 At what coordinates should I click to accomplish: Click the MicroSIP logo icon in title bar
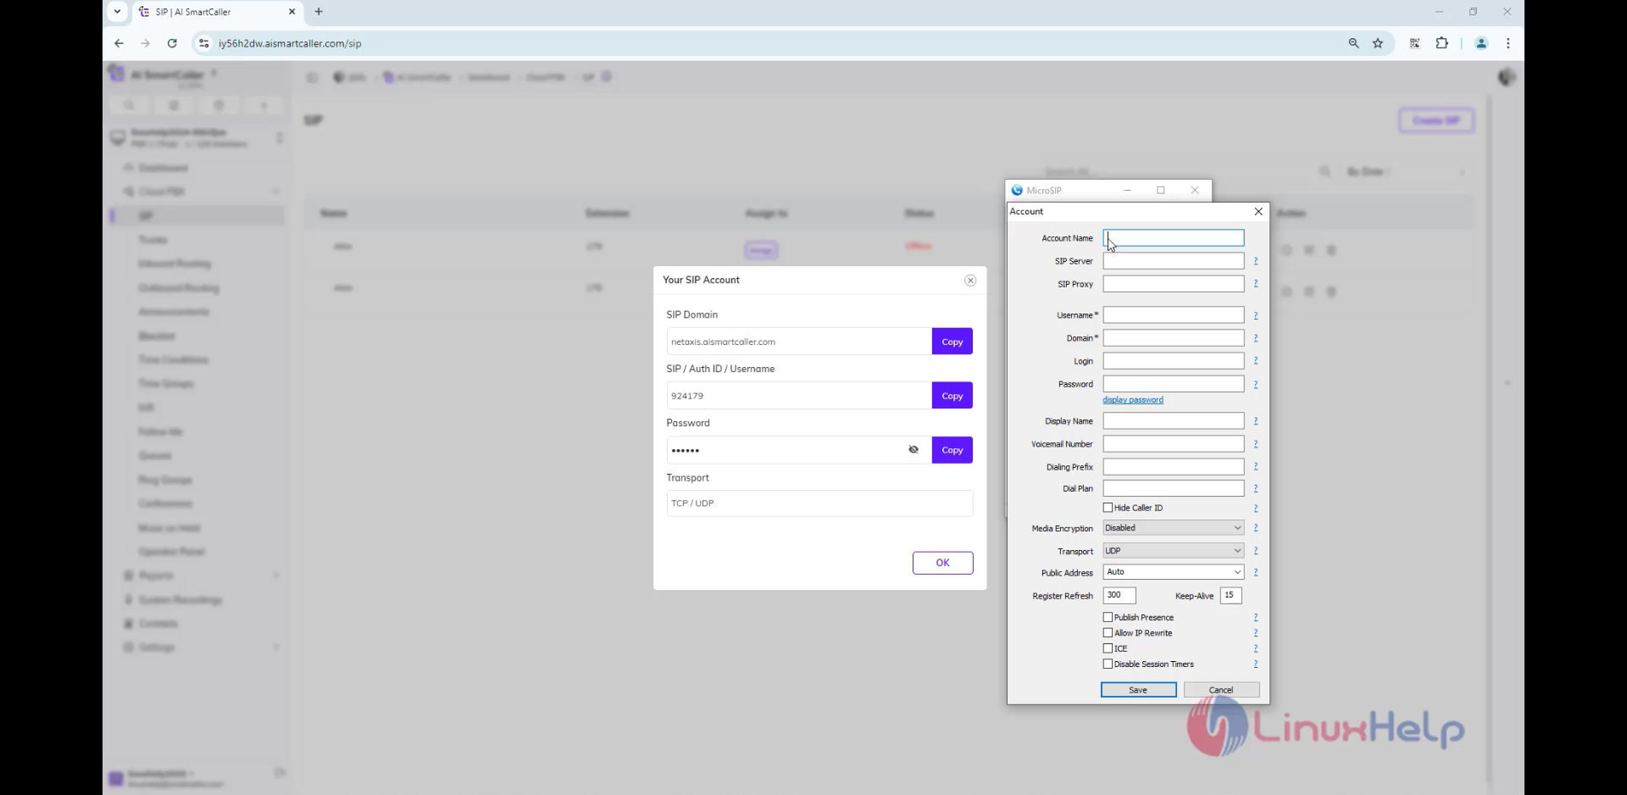(1017, 191)
